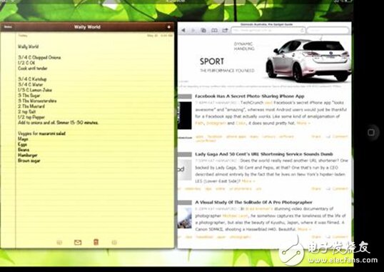Click the Sport car banner advertisement

(x=265, y=61)
